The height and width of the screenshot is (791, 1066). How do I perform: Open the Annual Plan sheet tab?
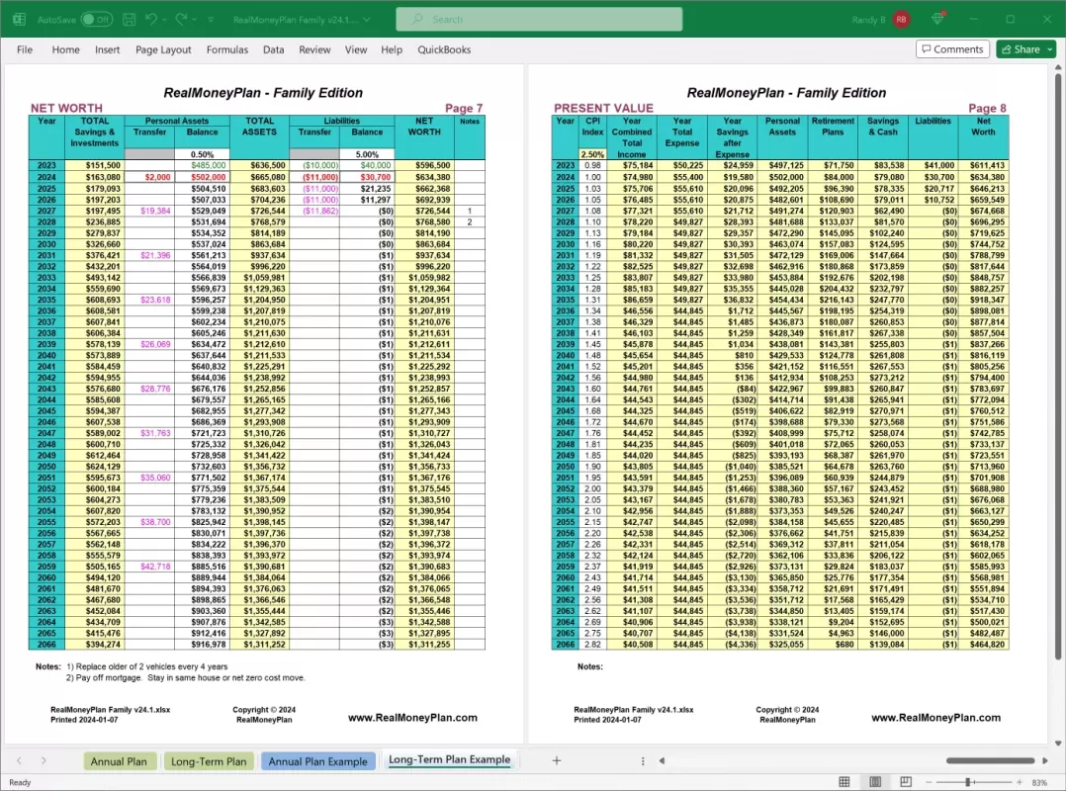pos(120,761)
